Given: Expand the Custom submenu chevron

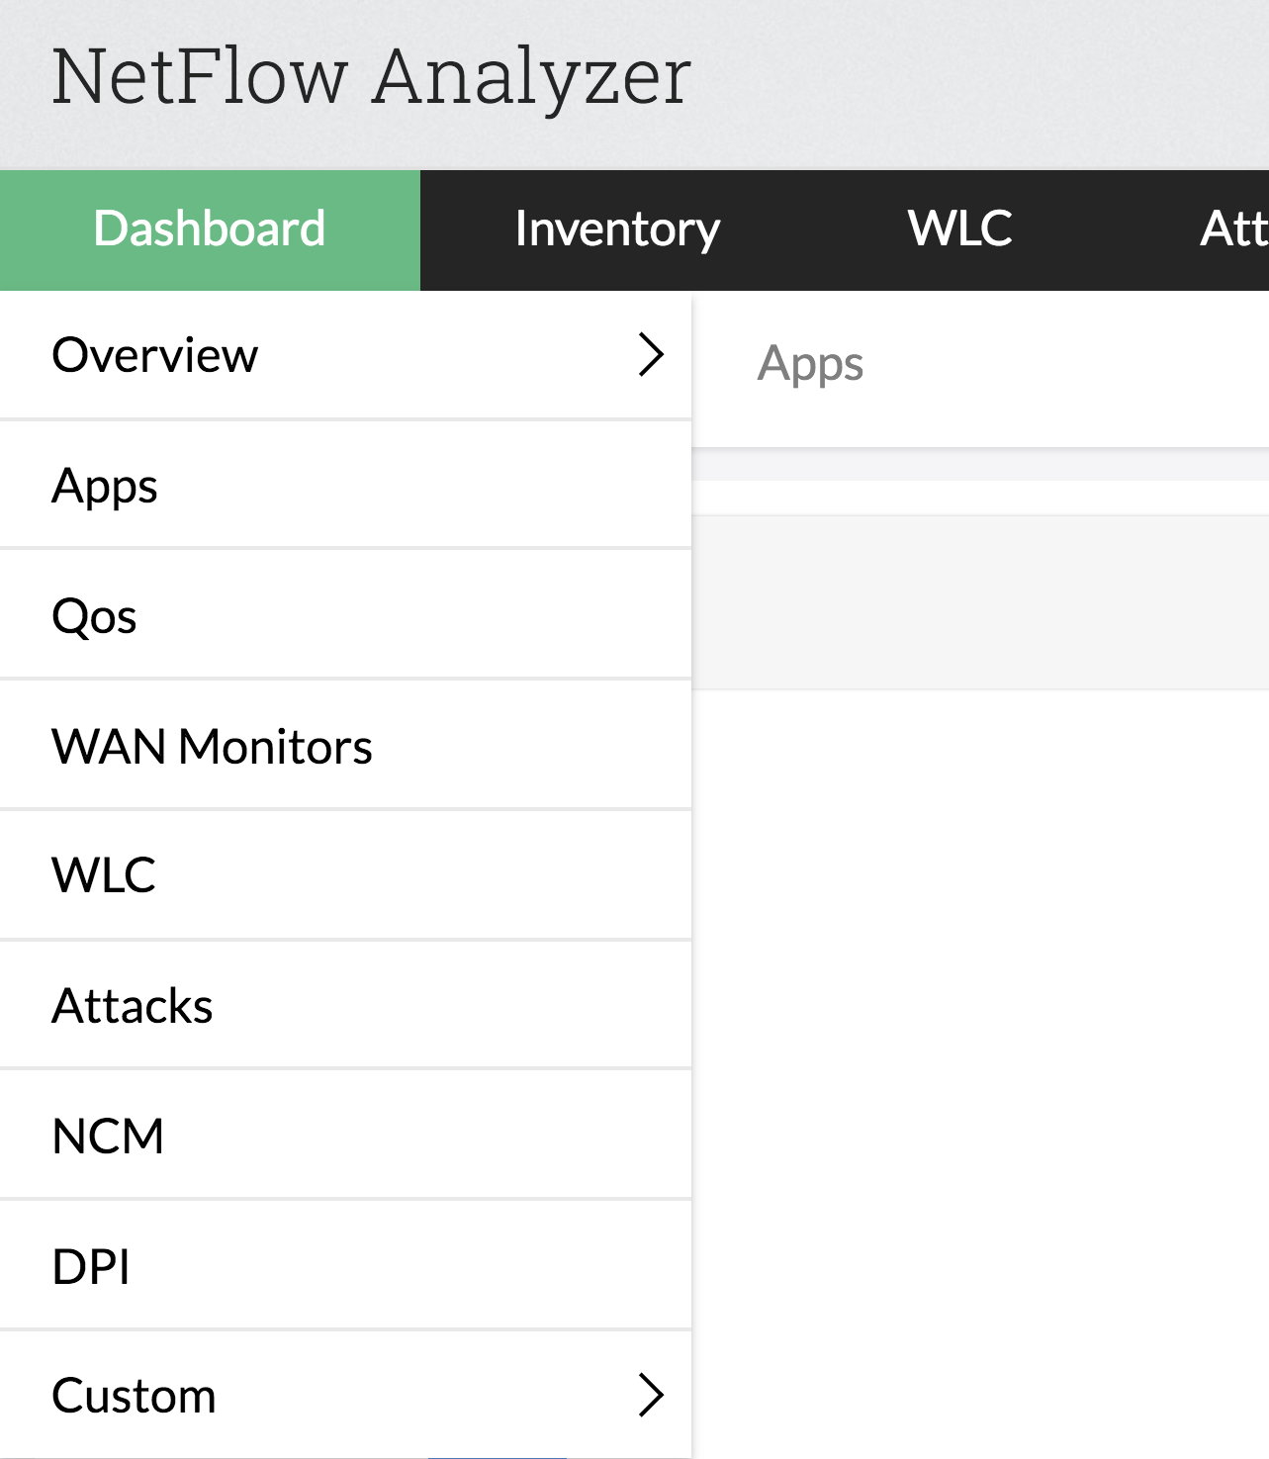Looking at the screenshot, I should coord(651,1395).
